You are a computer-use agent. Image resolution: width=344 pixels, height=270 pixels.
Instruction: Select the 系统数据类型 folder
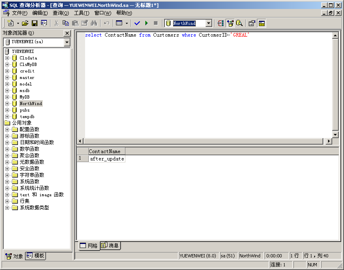(34, 208)
